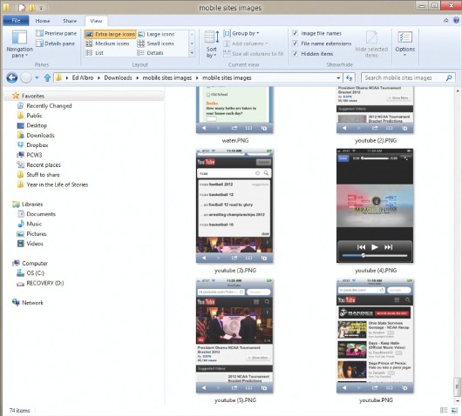Toggle Hidden items checkbox

(x=295, y=54)
